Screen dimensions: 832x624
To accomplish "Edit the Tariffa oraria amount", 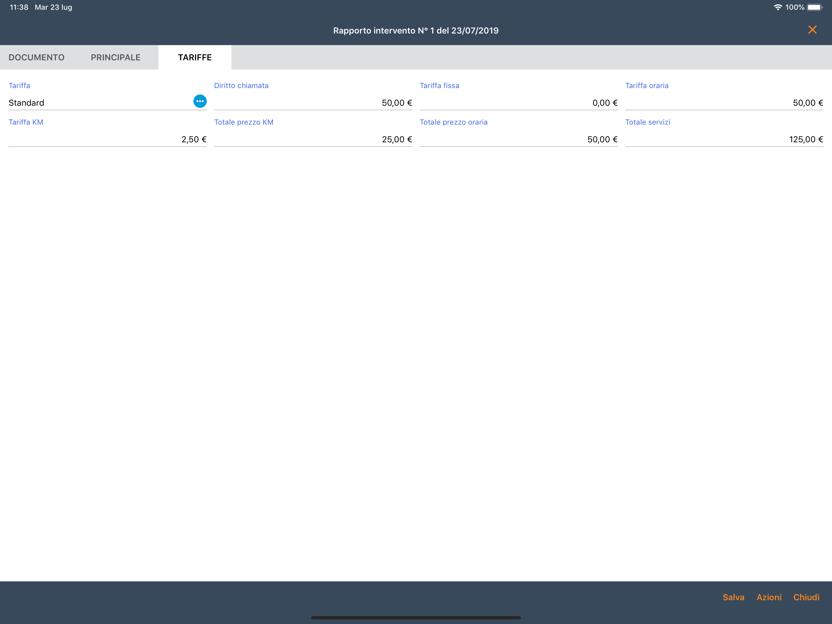I will 724,103.
